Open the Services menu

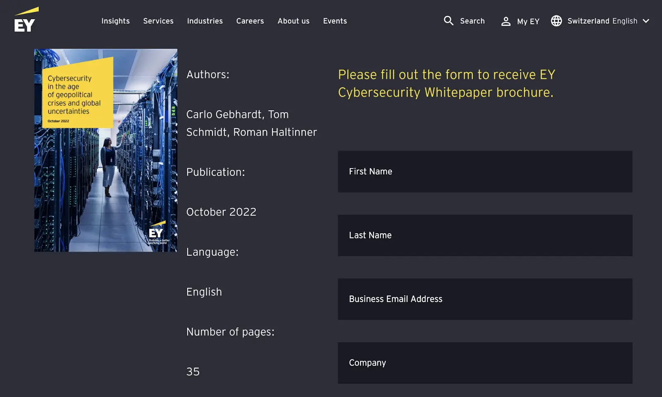[158, 21]
